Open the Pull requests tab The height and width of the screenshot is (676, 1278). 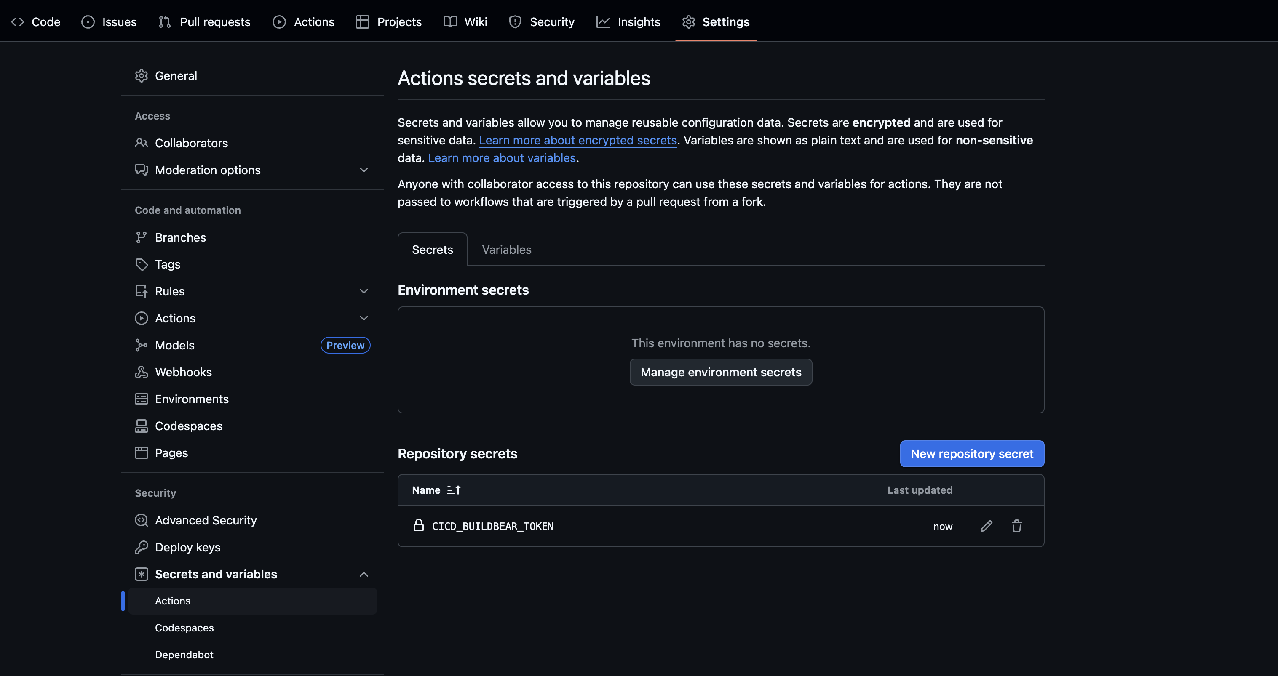(215, 21)
